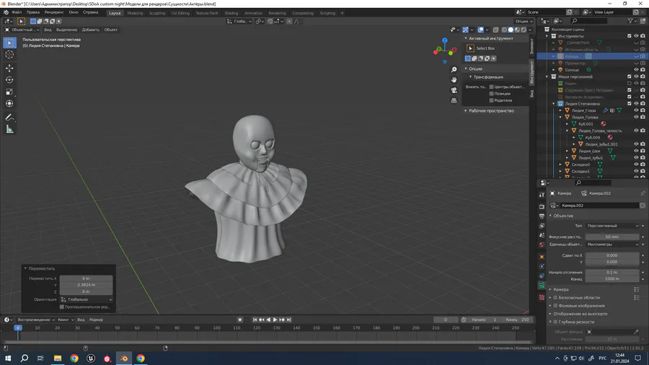Select the Measure tool
The image size is (649, 365).
tap(9, 130)
